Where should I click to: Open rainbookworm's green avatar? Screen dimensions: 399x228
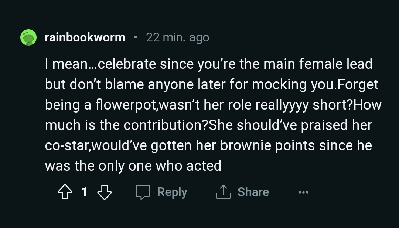point(28,37)
